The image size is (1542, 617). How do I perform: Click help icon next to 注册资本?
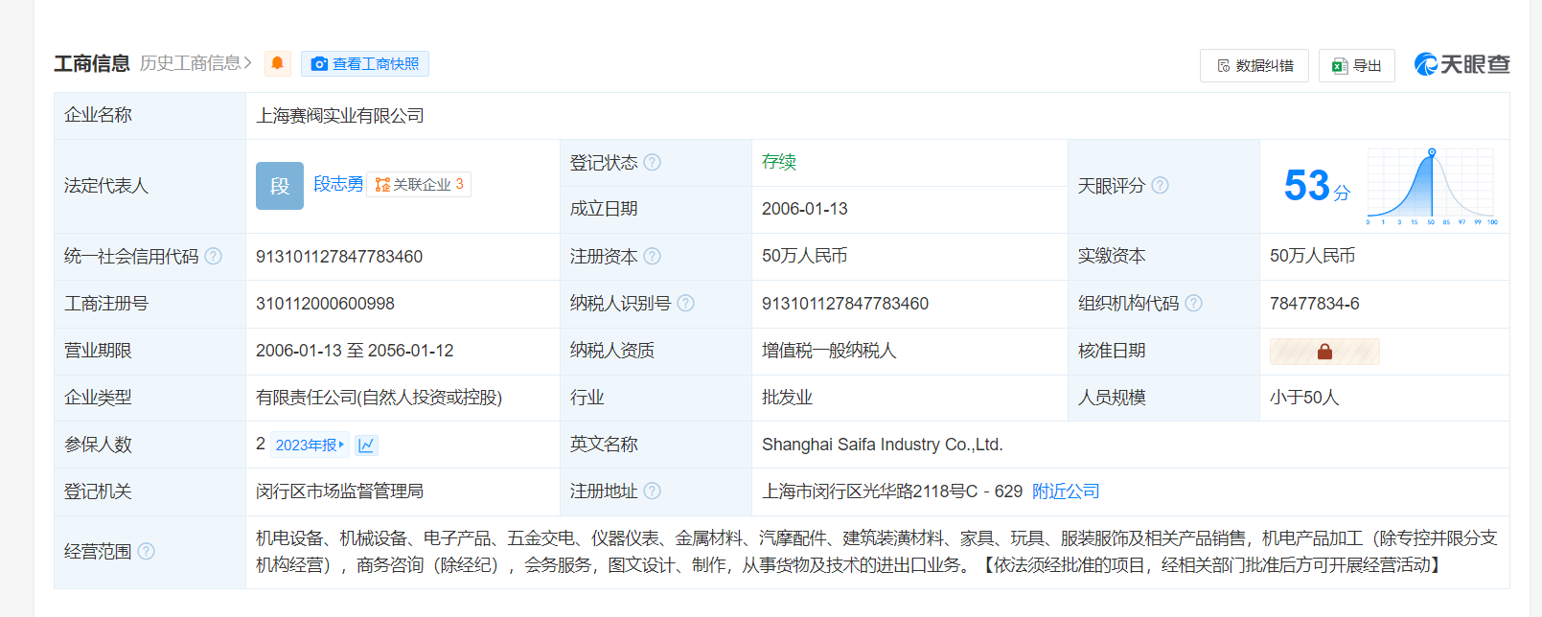click(x=652, y=256)
